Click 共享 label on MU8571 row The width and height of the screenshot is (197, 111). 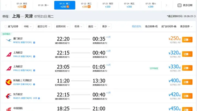point(35,98)
